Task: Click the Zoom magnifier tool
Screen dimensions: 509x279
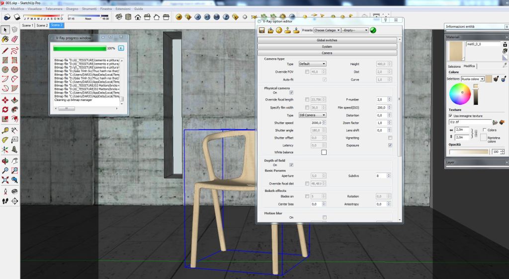Action: (5, 171)
